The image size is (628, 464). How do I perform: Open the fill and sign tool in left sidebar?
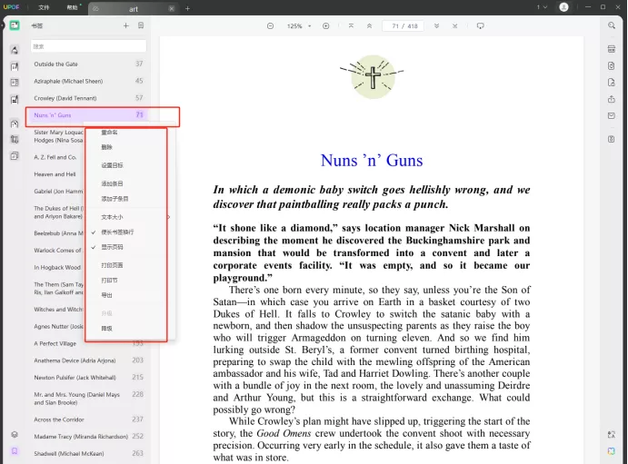[x=15, y=99]
